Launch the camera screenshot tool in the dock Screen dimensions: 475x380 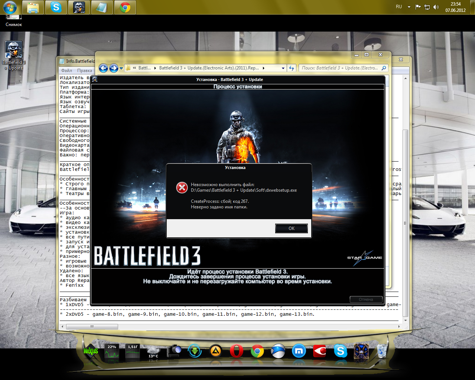tap(174, 351)
